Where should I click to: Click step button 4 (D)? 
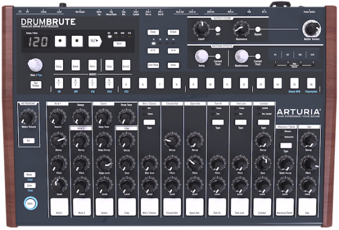(109, 84)
